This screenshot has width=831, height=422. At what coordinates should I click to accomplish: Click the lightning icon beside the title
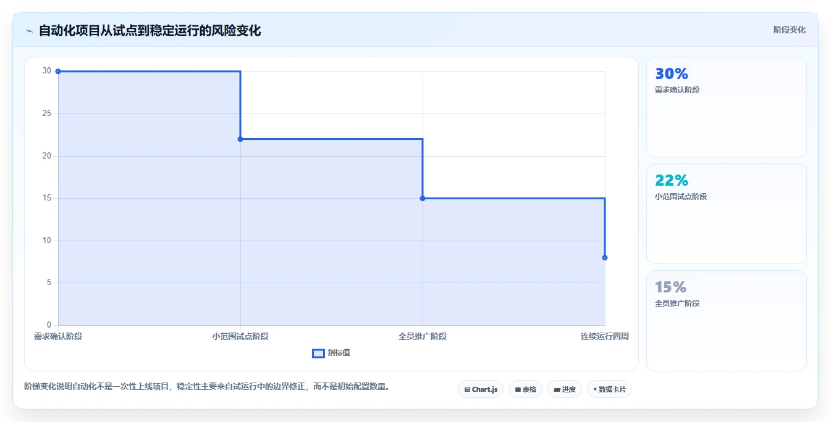coord(29,31)
